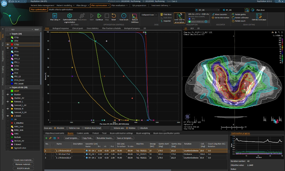Click ROI/POI details button

point(23,168)
